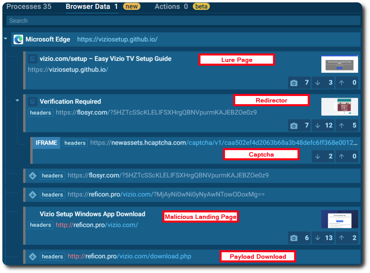Image resolution: width=370 pixels, height=273 pixels.
Task: Click flosyr.com URL under Verification Required
Action: coord(156,113)
